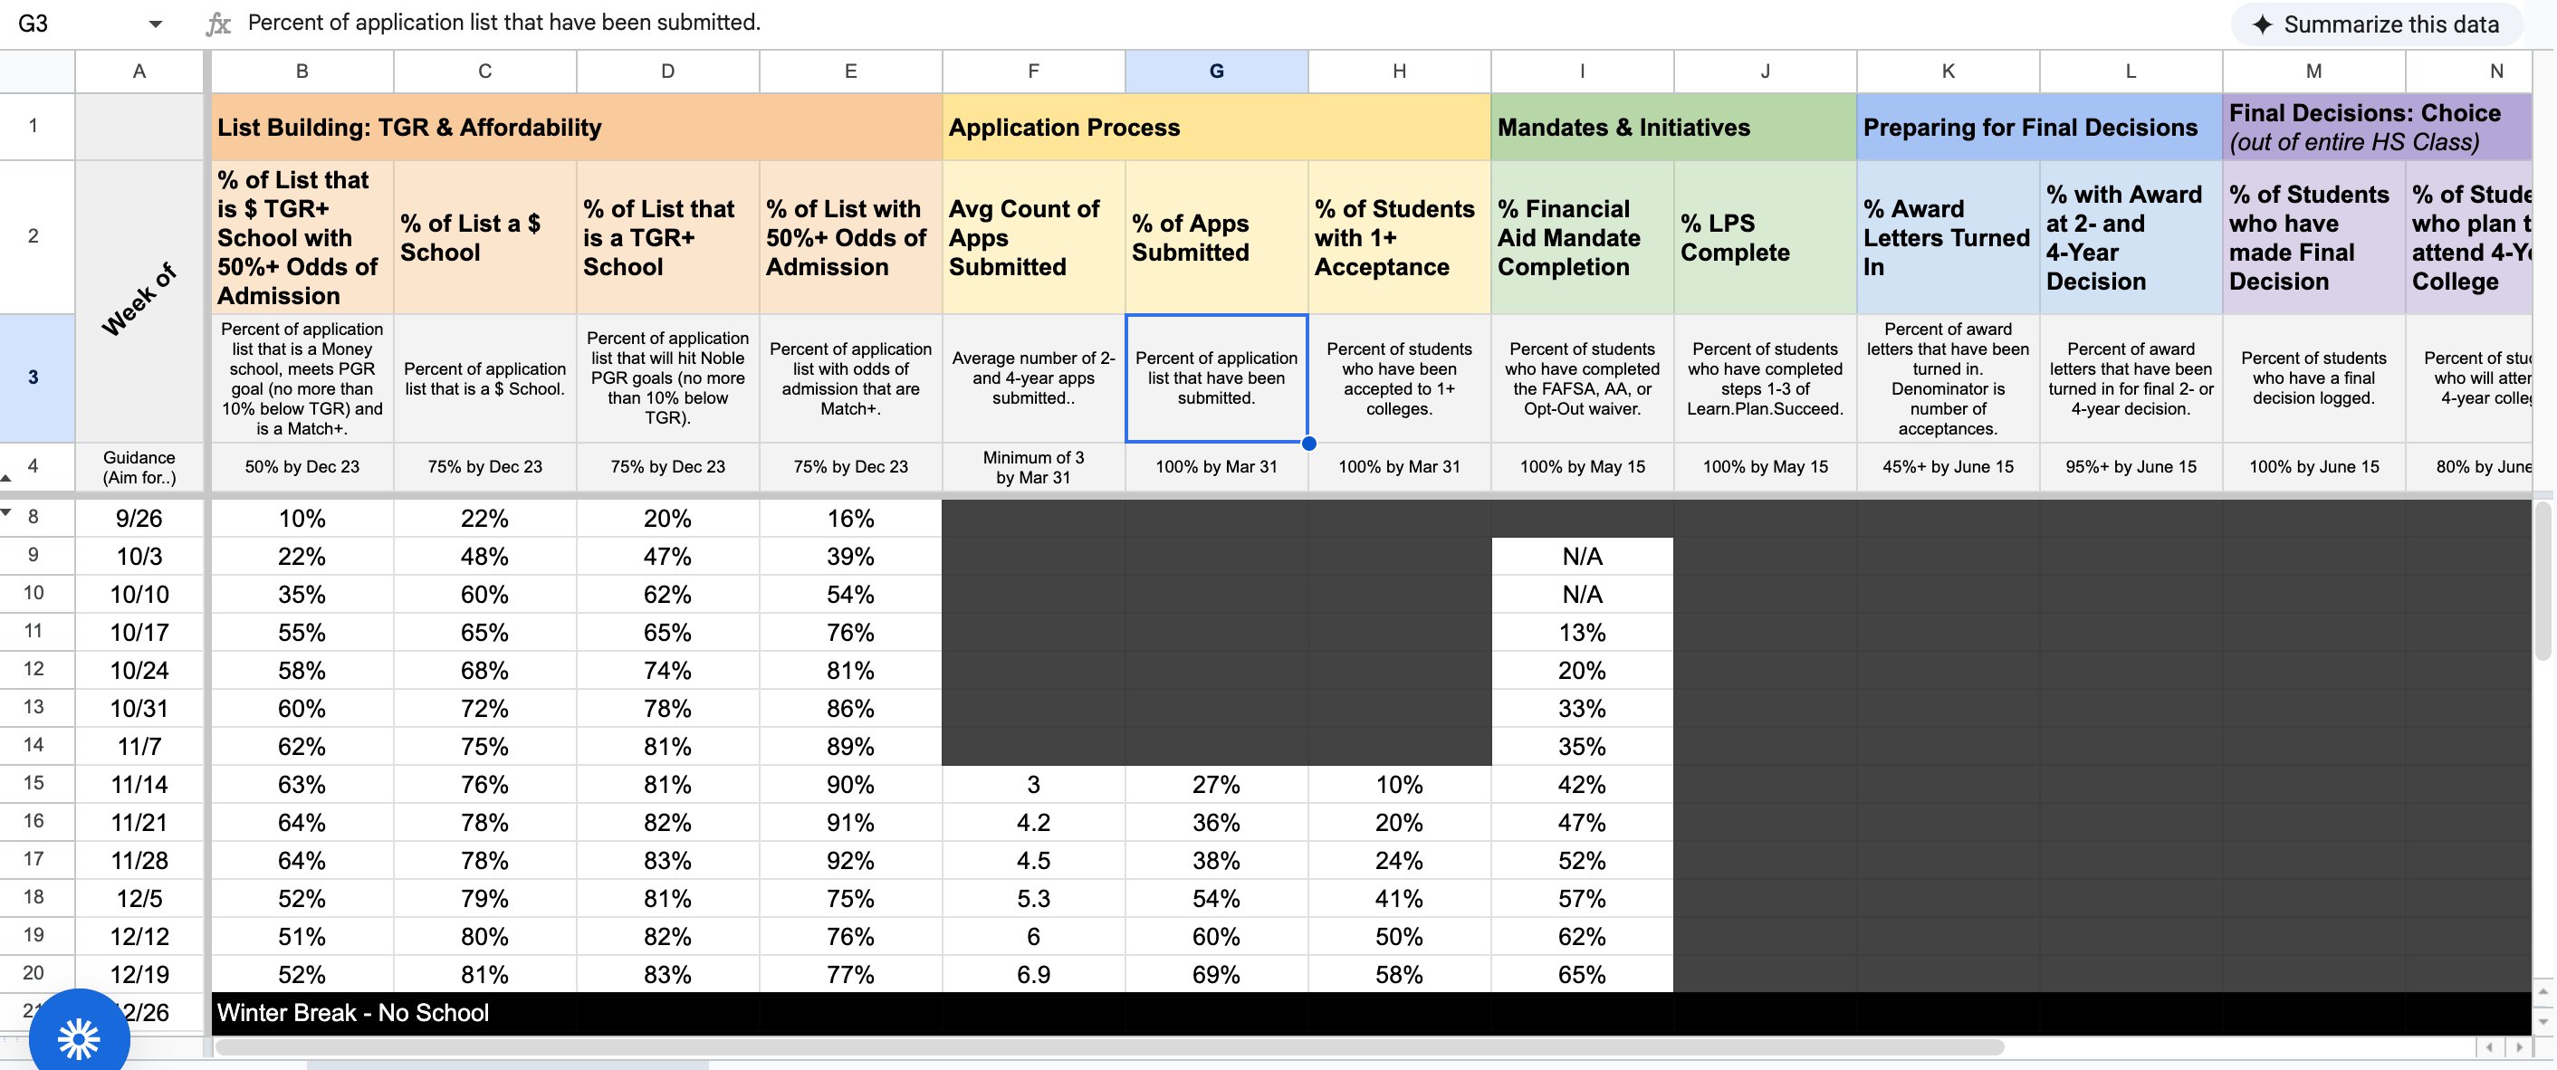Image resolution: width=2557 pixels, height=1070 pixels.
Task: Click the 5.3 cell in row 18
Action: [x=1033, y=898]
